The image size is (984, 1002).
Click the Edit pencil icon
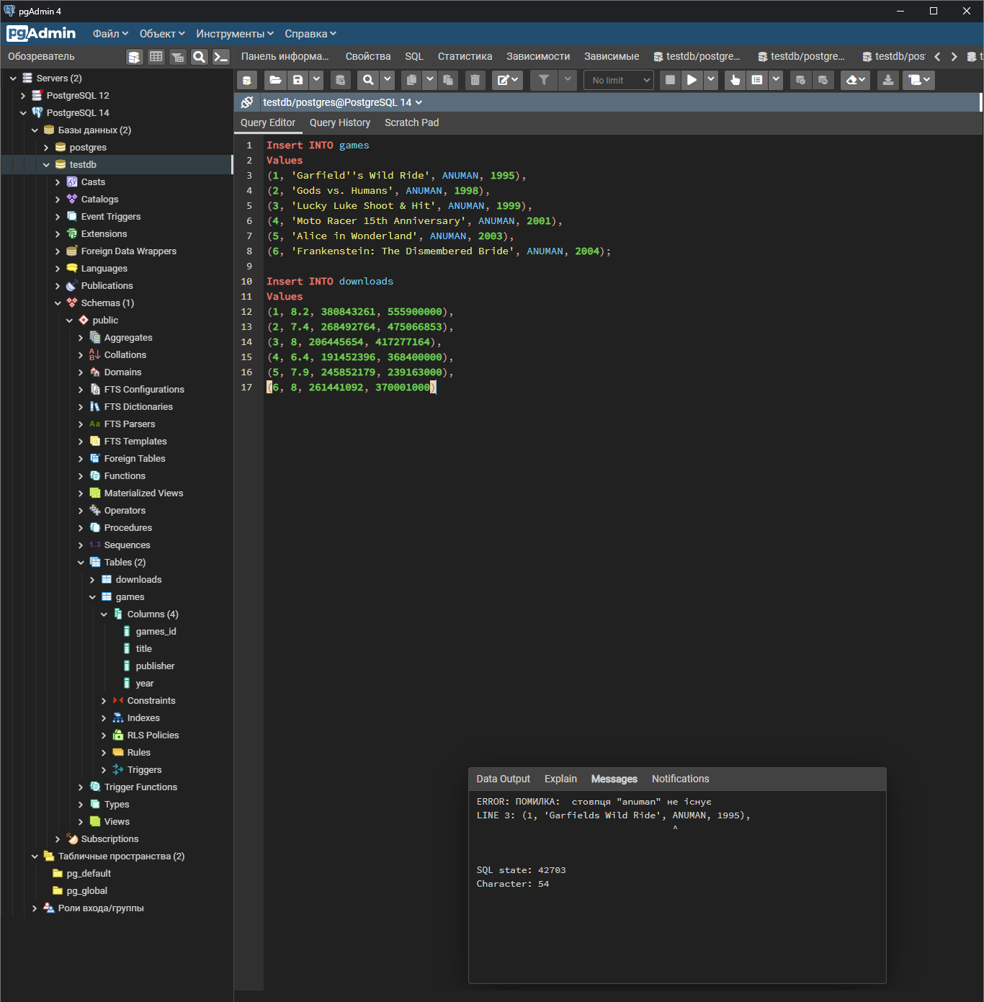click(x=508, y=80)
